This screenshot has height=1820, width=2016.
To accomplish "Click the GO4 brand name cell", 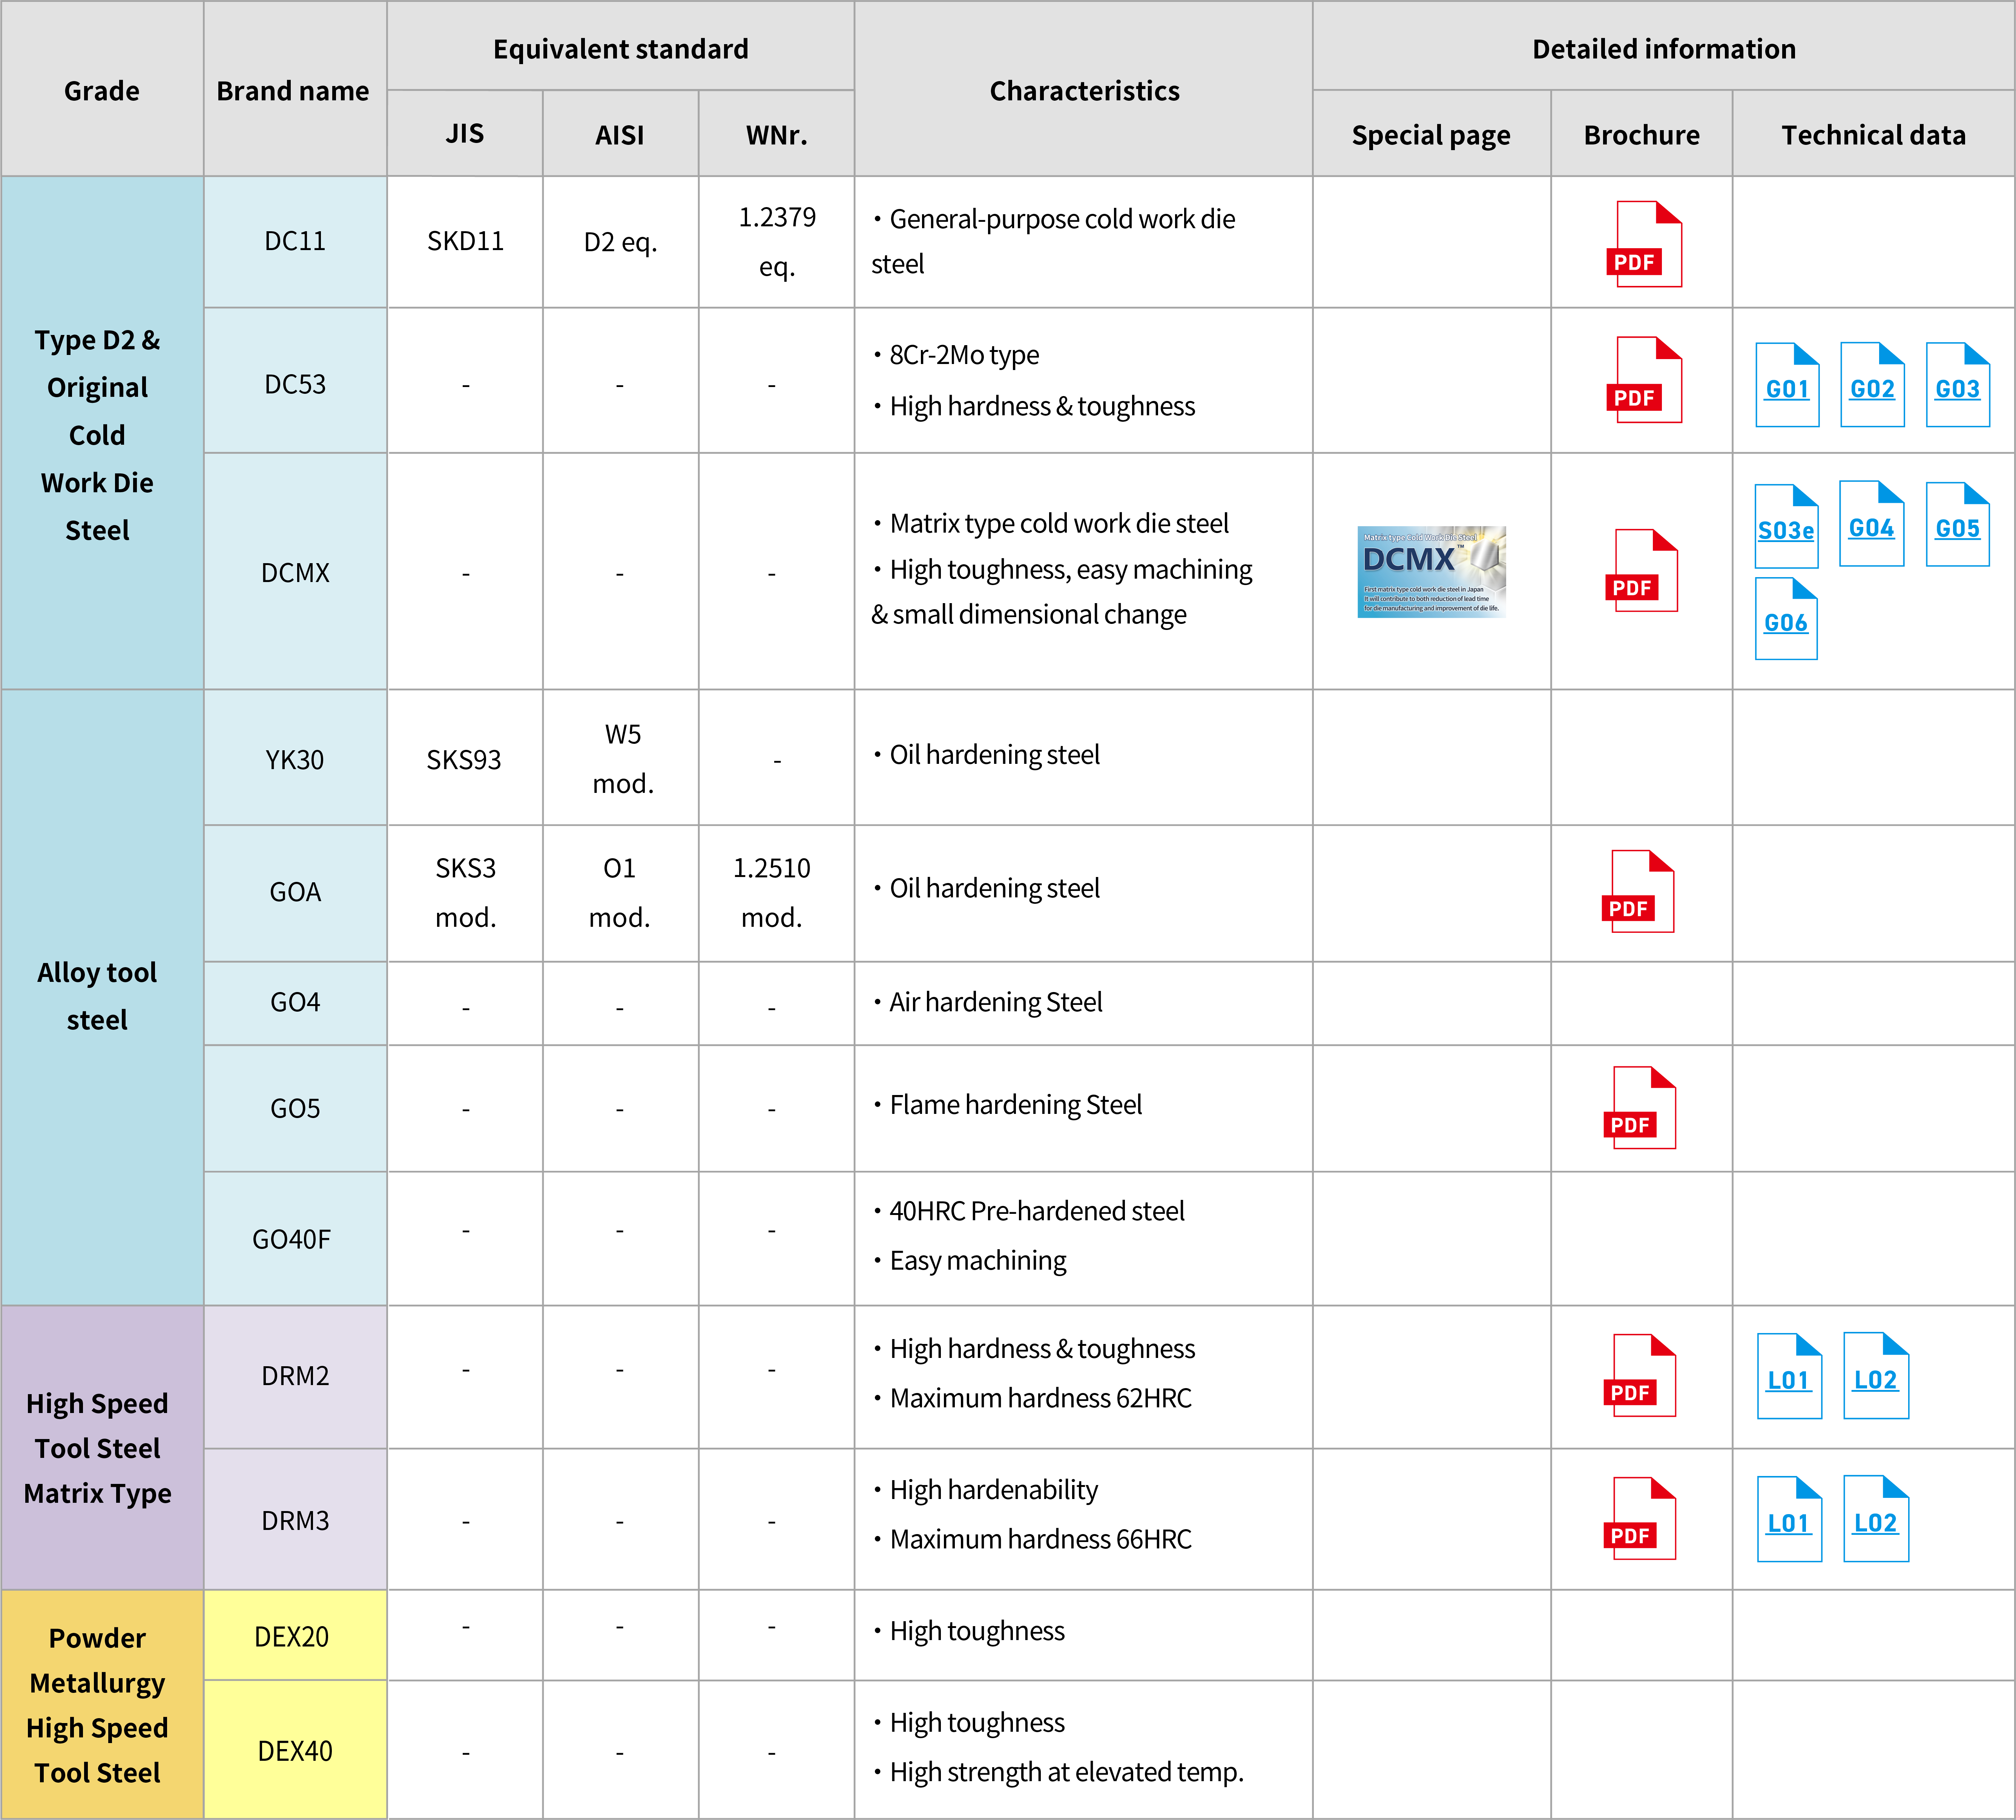I will [295, 1003].
